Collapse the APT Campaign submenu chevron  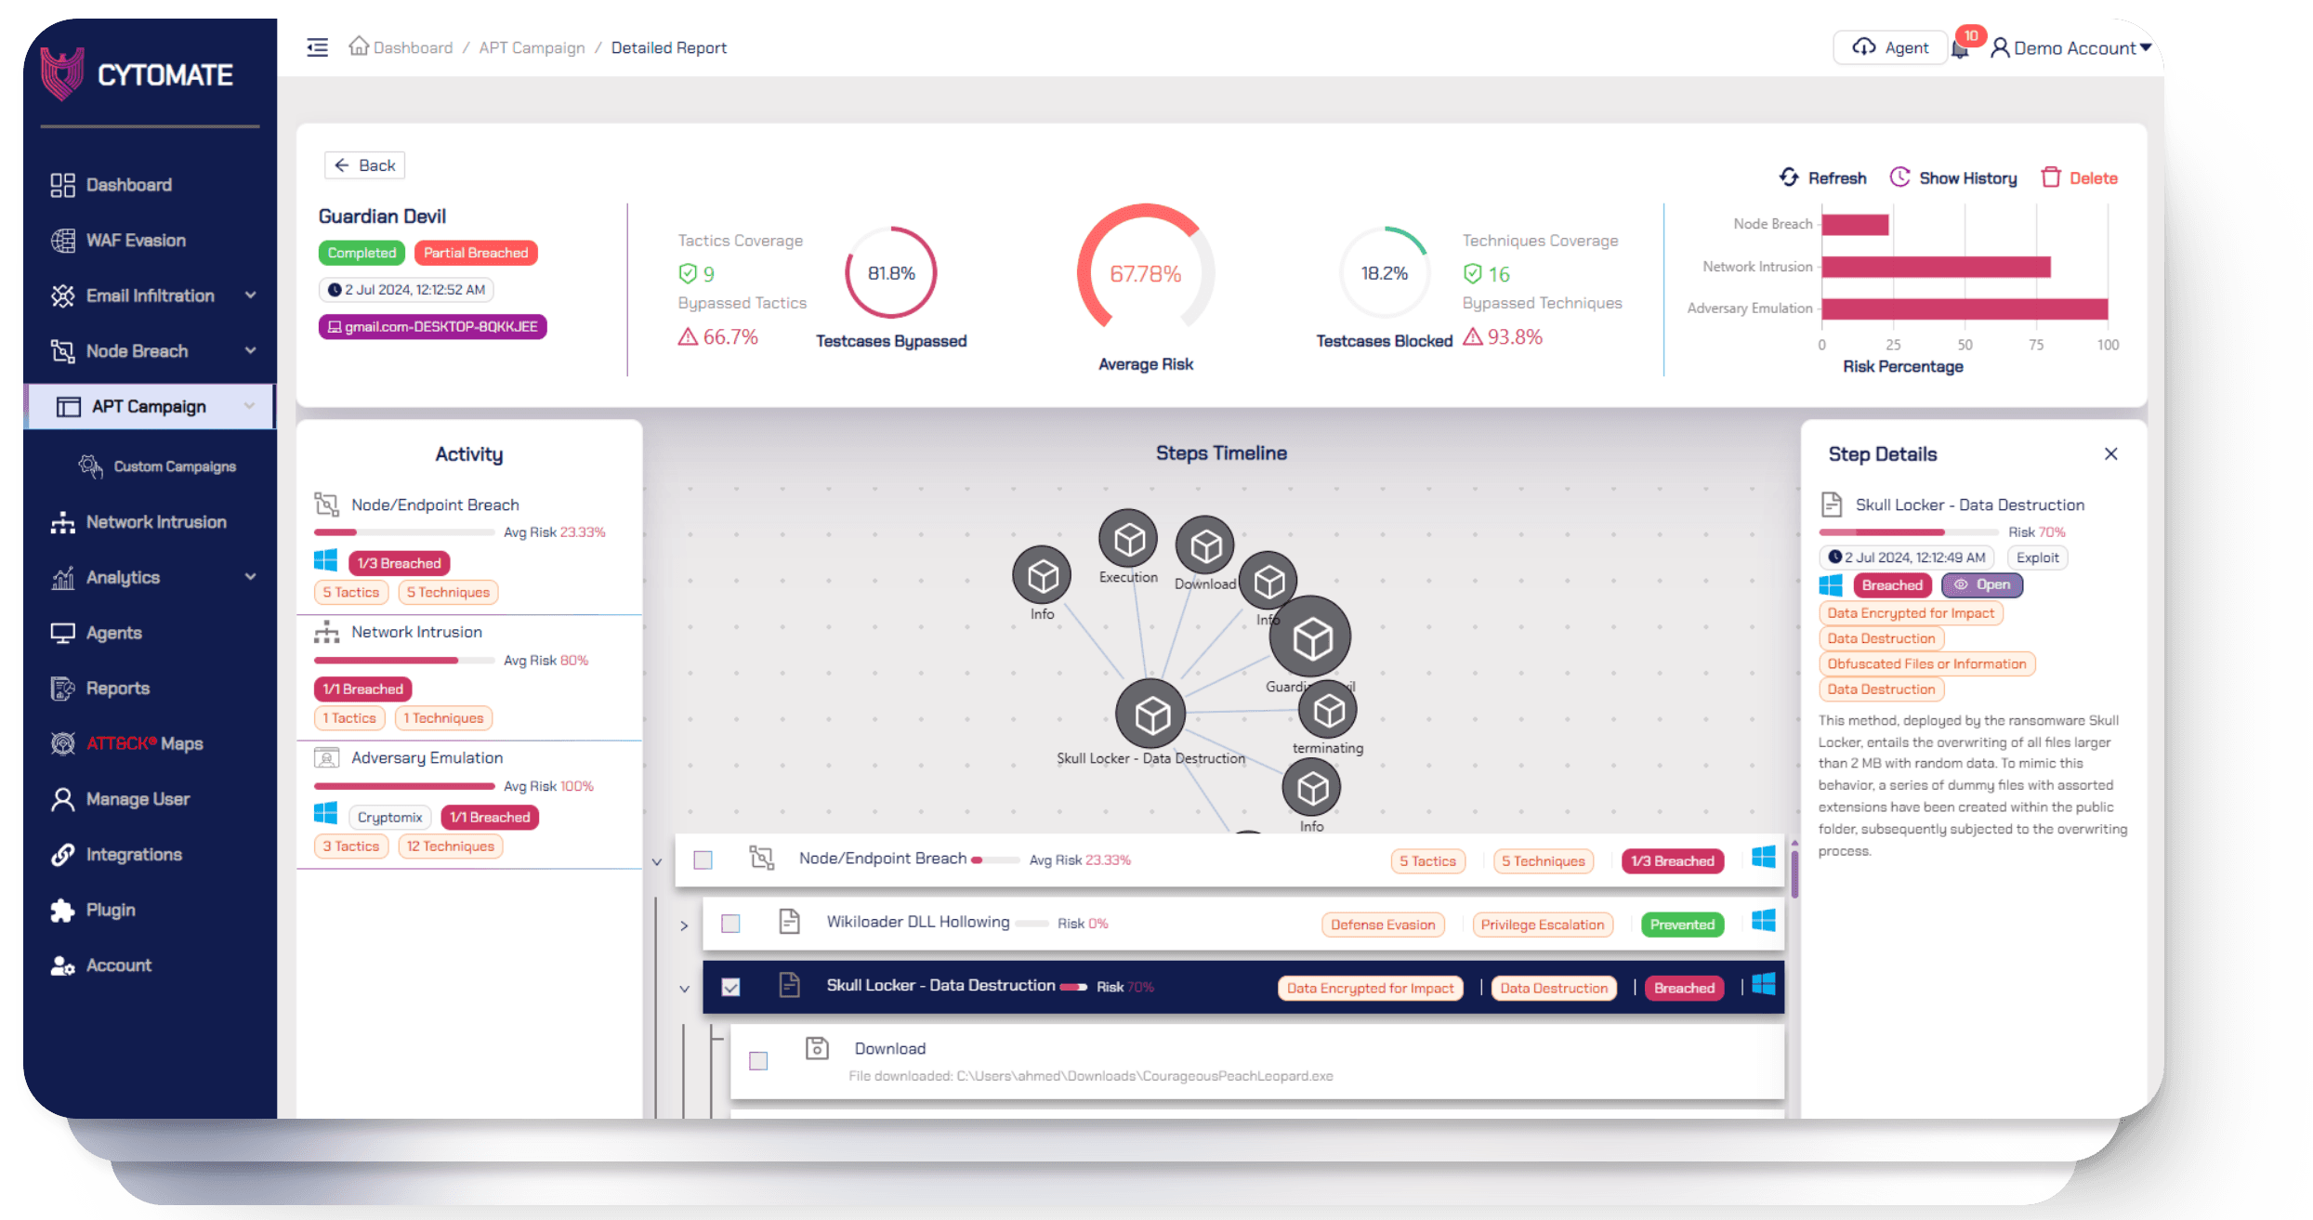249,406
